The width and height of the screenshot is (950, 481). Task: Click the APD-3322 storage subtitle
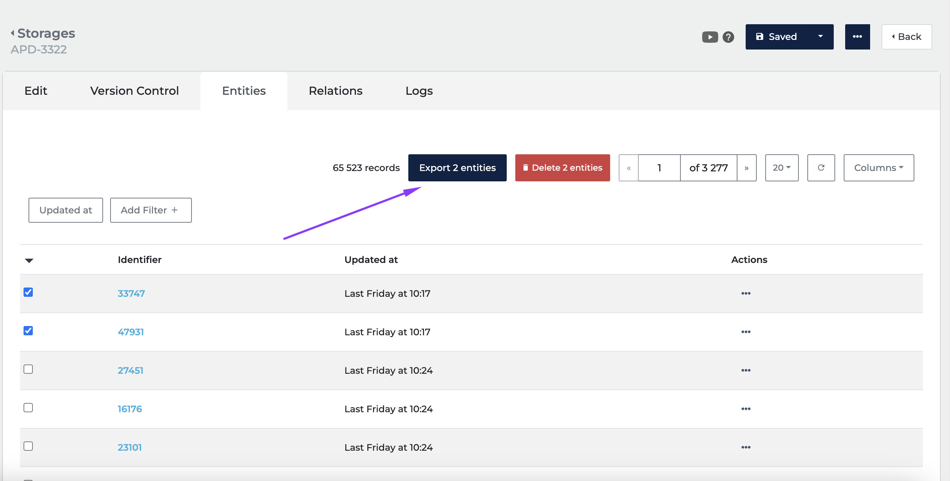(39, 50)
